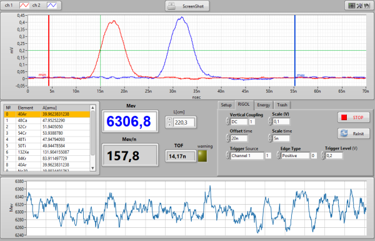This screenshot has height=241, width=375.
Task: Select the 48Ca row in element list
Action: pyautogui.click(x=47, y=120)
